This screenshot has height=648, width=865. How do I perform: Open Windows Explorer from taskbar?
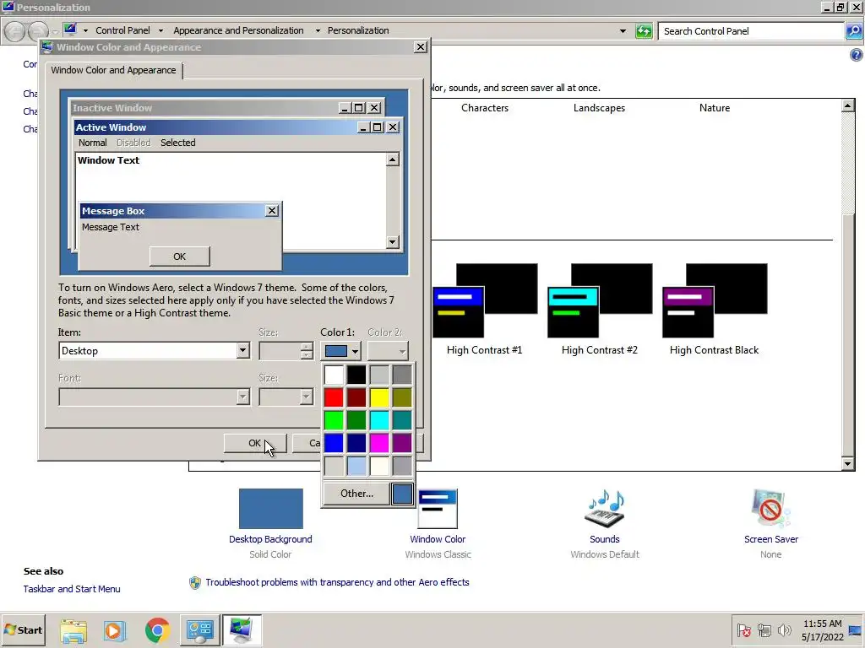(x=73, y=630)
